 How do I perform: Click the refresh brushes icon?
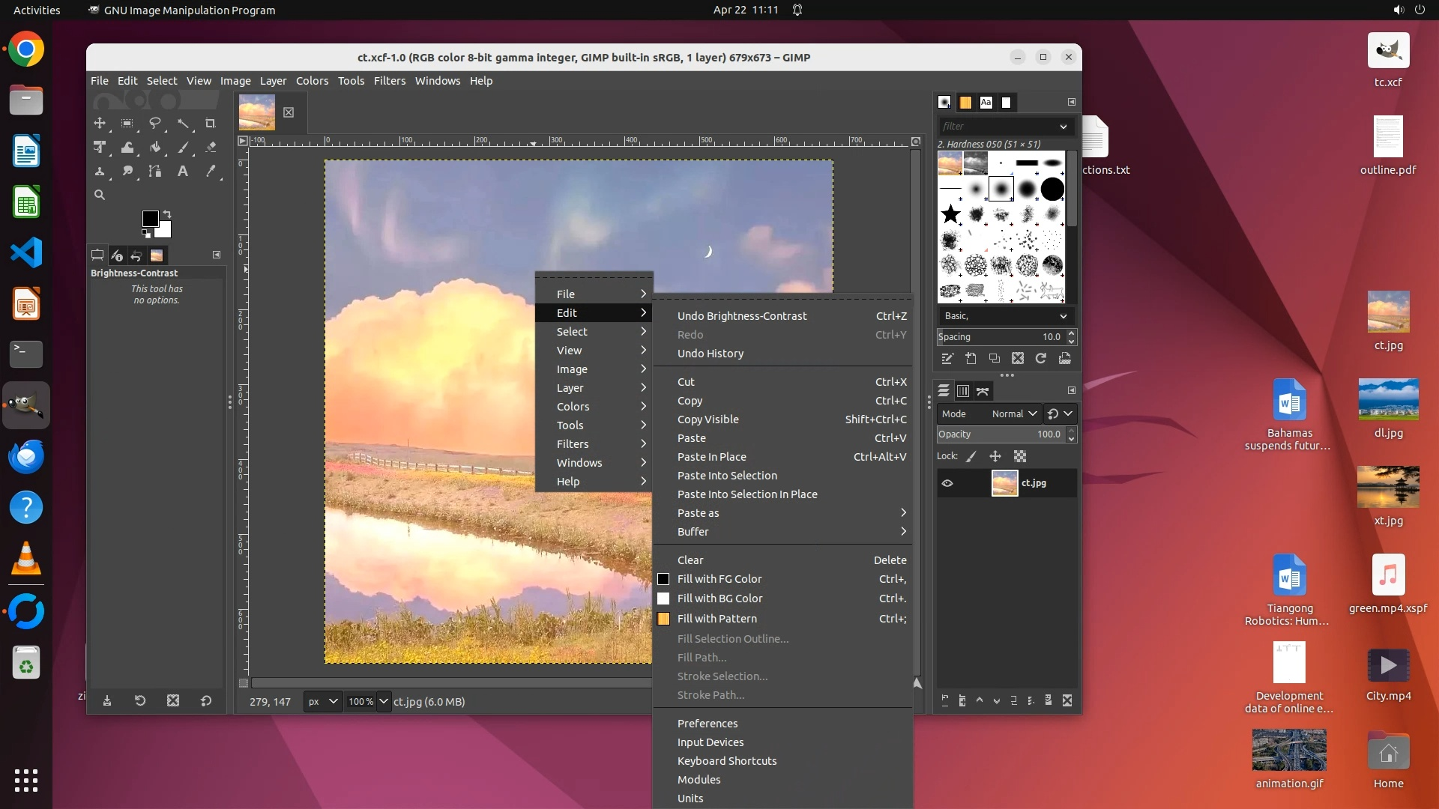(1041, 359)
